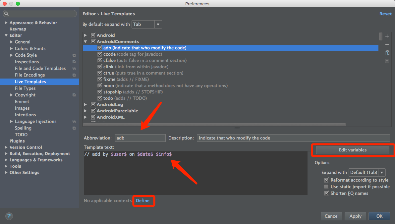The width and height of the screenshot is (395, 224).
Task: Duplicate the selected live template
Action: 387,53
